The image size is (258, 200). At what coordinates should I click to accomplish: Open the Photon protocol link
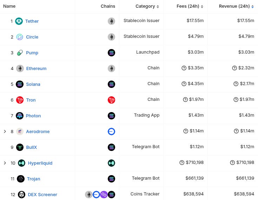click(33, 116)
